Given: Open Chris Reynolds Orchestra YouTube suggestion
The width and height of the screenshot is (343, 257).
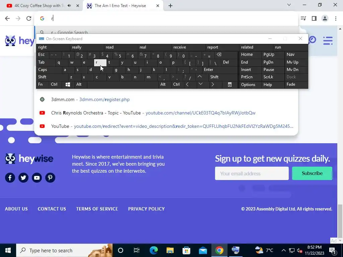Looking at the screenshot, I should [166, 113].
